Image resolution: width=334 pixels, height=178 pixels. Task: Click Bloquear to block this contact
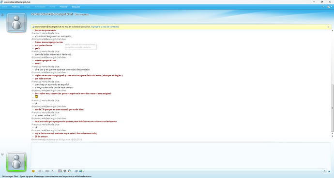coord(76,7)
